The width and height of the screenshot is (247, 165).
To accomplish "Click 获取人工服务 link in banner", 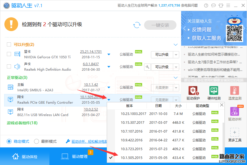I will 206,38.
